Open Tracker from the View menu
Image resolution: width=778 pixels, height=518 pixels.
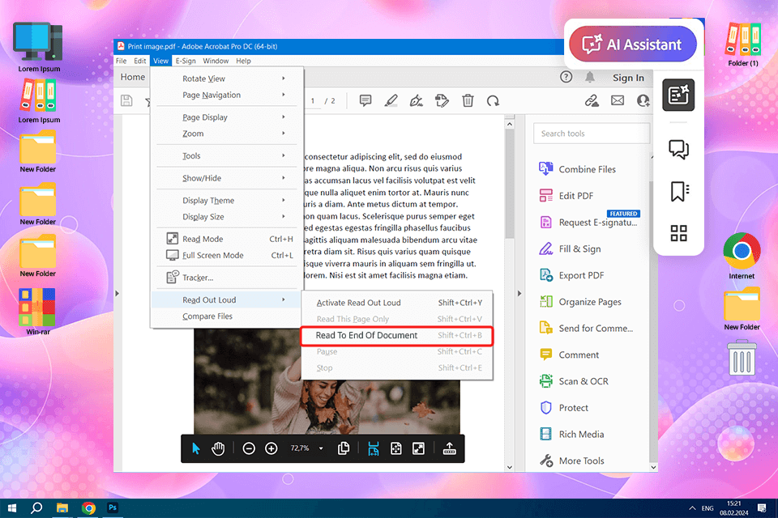pos(227,278)
